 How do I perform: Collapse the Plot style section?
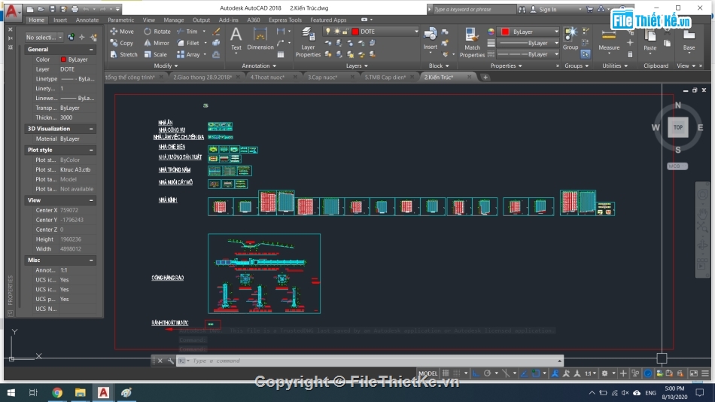[91, 150]
